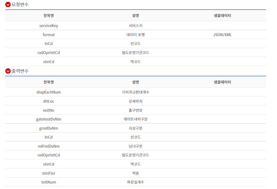Click the 지상구분 description cell
277x189 pixels.
[135, 128]
